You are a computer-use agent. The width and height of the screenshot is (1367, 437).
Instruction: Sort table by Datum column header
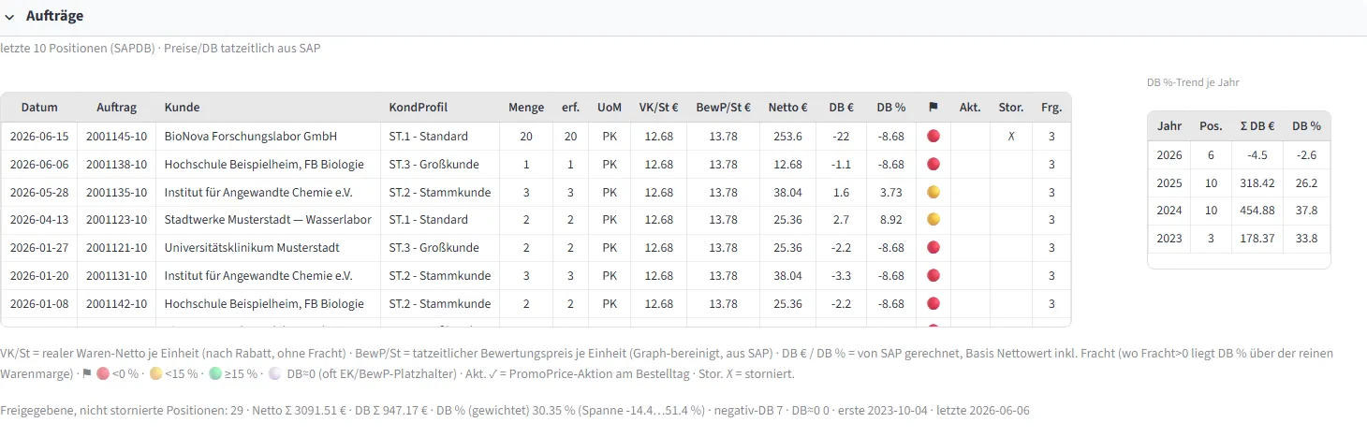pos(39,108)
